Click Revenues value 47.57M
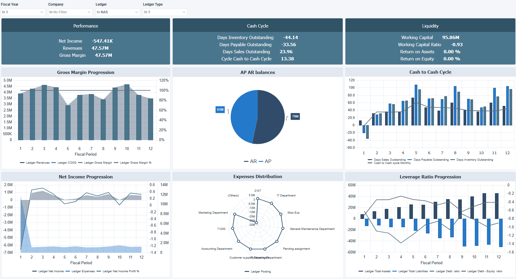Screen dimensions: 516x279 [x=100, y=48]
